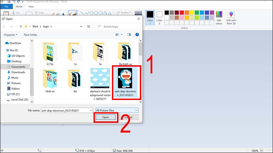This screenshot has width=273, height=153.
Task: Select the 0.75x folder
Action: coord(50,54)
